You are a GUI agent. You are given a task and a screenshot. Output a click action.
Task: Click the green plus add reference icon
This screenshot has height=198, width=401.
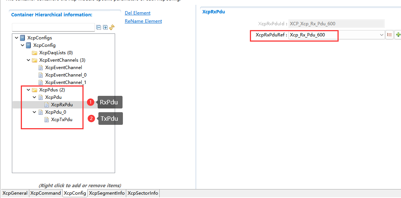[398, 35]
